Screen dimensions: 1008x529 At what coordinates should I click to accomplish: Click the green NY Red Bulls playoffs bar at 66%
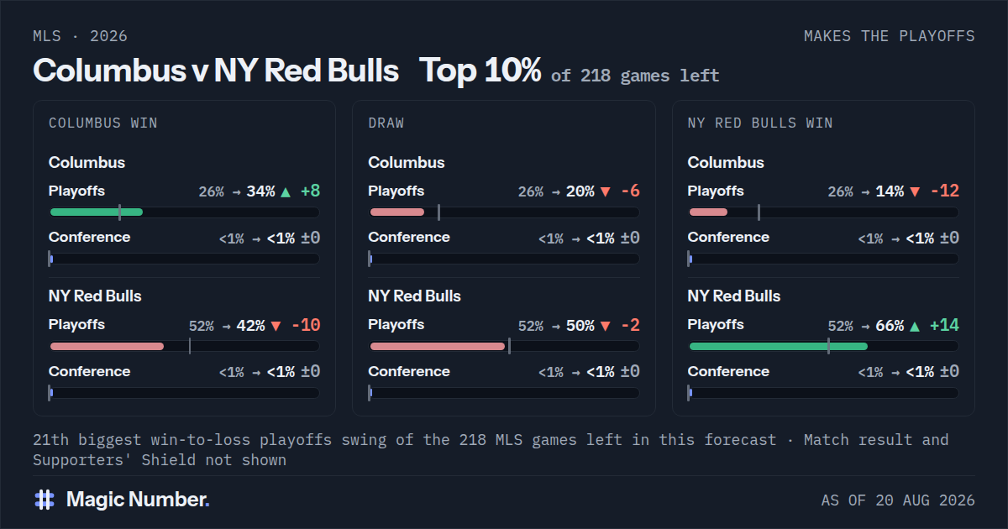779,346
